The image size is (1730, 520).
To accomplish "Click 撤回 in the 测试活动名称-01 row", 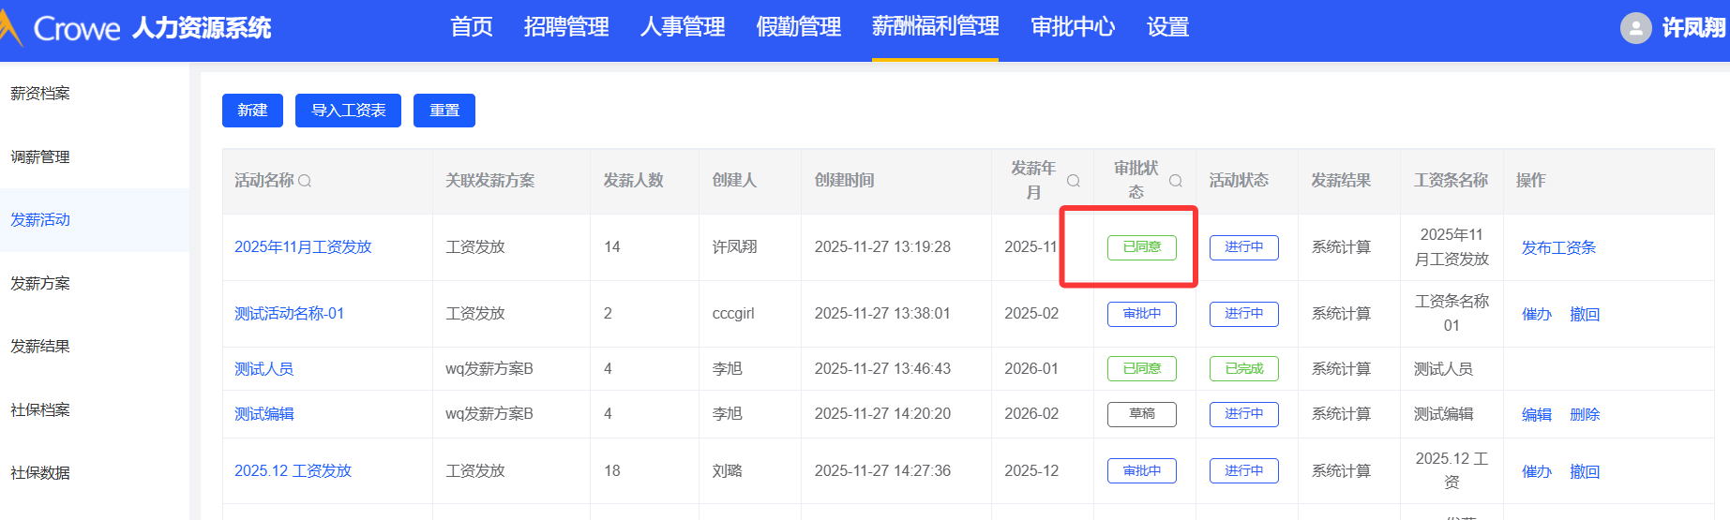I will coord(1585,314).
